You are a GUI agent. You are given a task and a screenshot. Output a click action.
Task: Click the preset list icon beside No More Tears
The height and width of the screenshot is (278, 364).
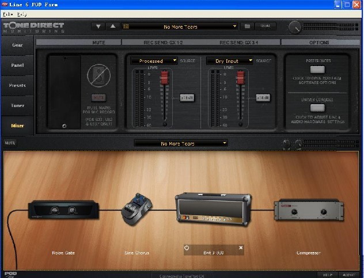pos(126,26)
